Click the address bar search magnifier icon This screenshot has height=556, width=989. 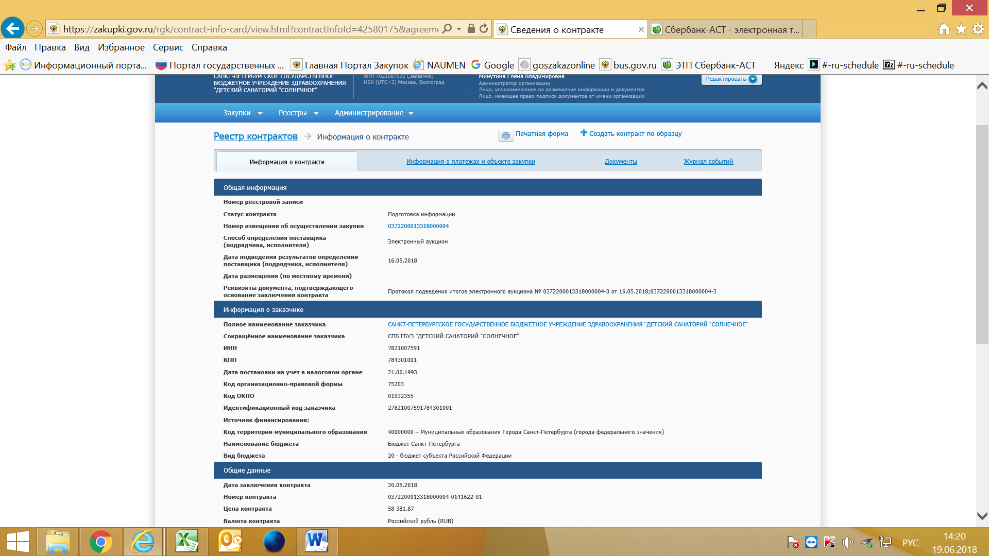pos(447,29)
